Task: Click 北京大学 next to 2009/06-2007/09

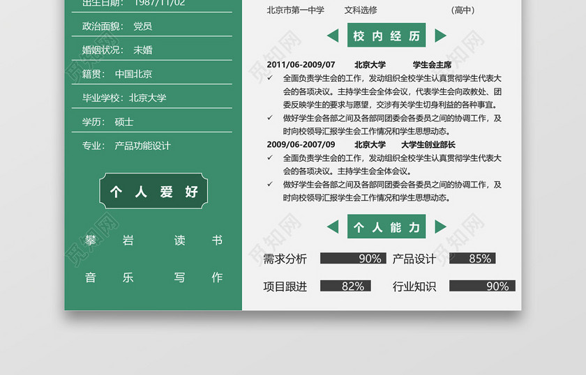Action: (370, 144)
